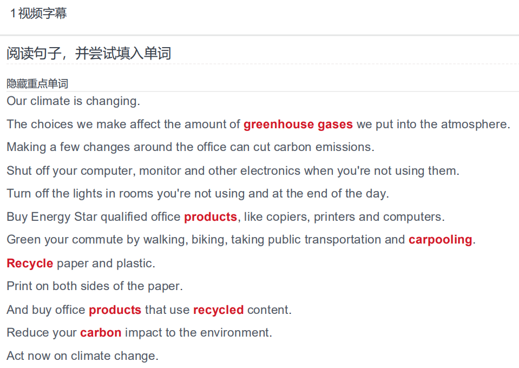The width and height of the screenshot is (519, 368).
Task: Select the highlighted word recycled
Action: tap(219, 310)
